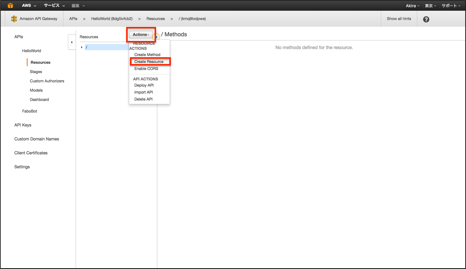This screenshot has height=269, width=466.
Task: Open the 東京 region dropdown
Action: [430, 5]
